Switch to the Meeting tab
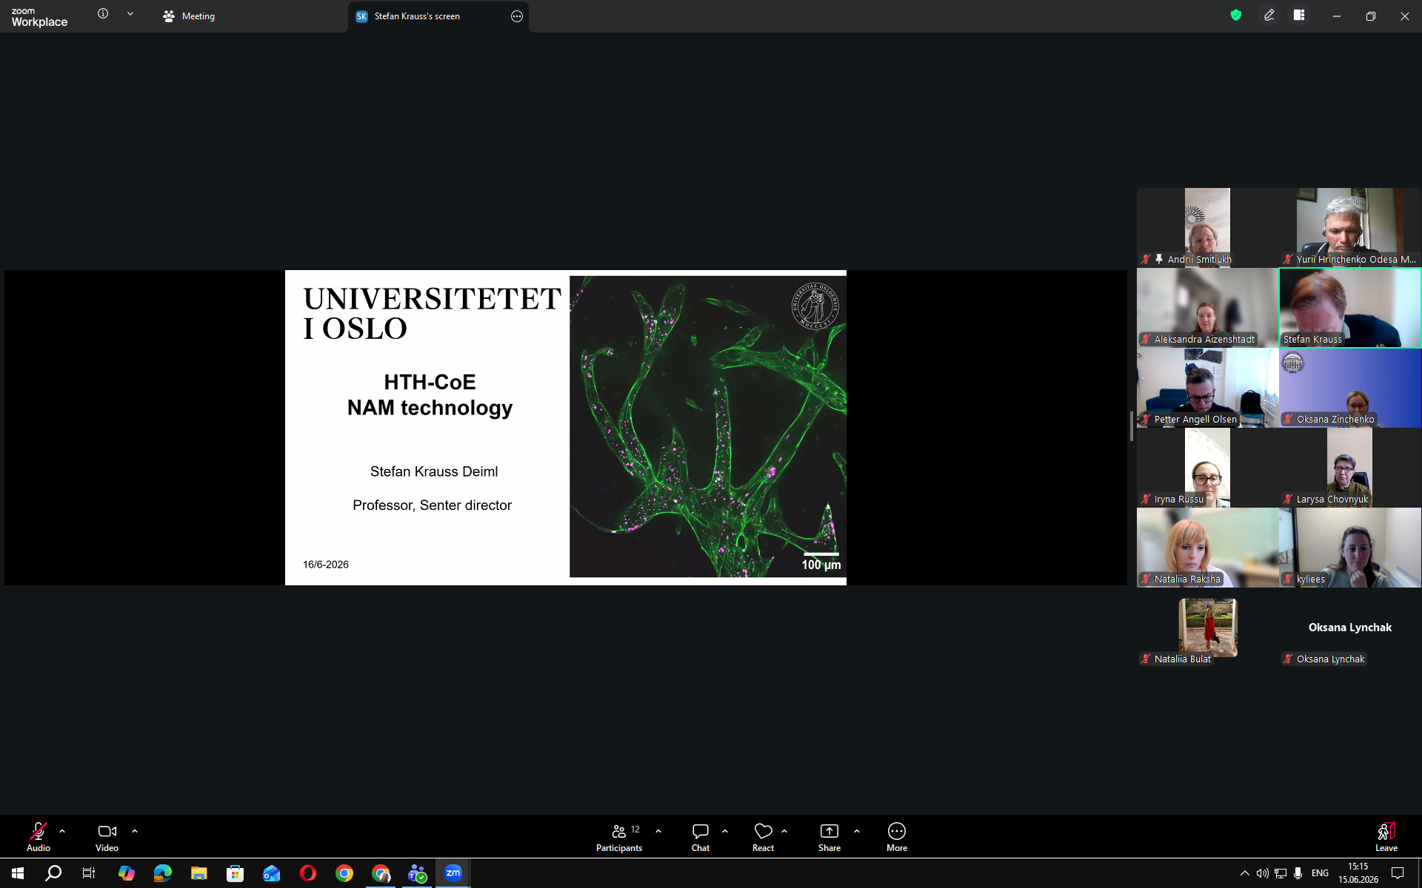 click(189, 16)
